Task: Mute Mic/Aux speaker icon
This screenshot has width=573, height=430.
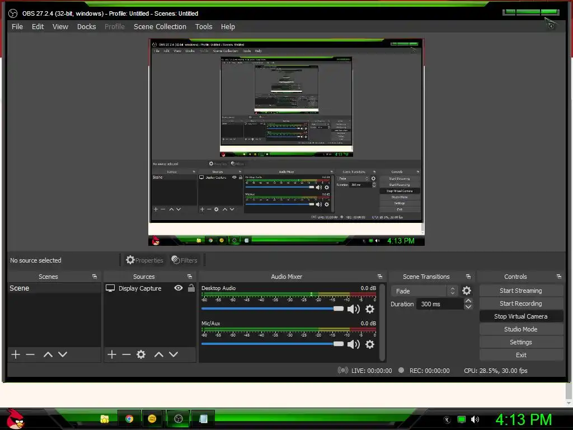Action: (x=354, y=344)
